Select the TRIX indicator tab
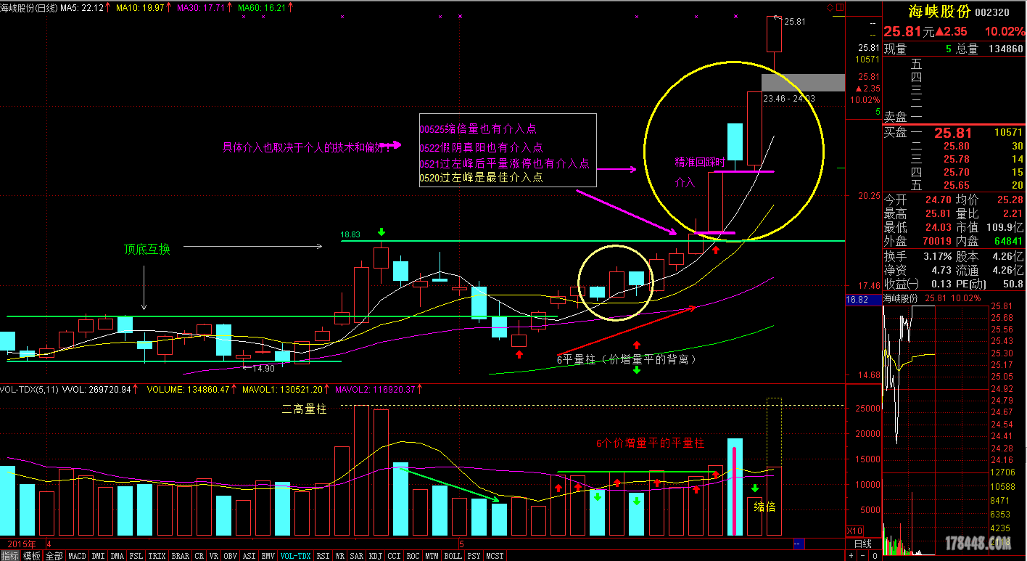Screen dimensions: 1027x561 pyautogui.click(x=157, y=556)
